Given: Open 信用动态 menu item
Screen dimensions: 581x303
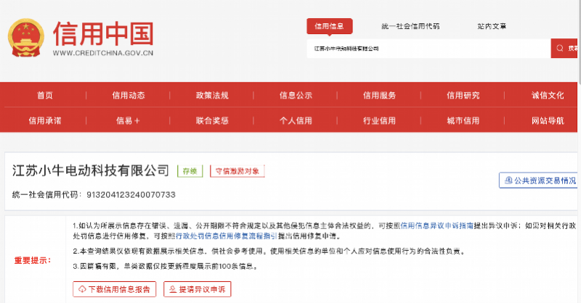Looking at the screenshot, I should click(x=129, y=96).
